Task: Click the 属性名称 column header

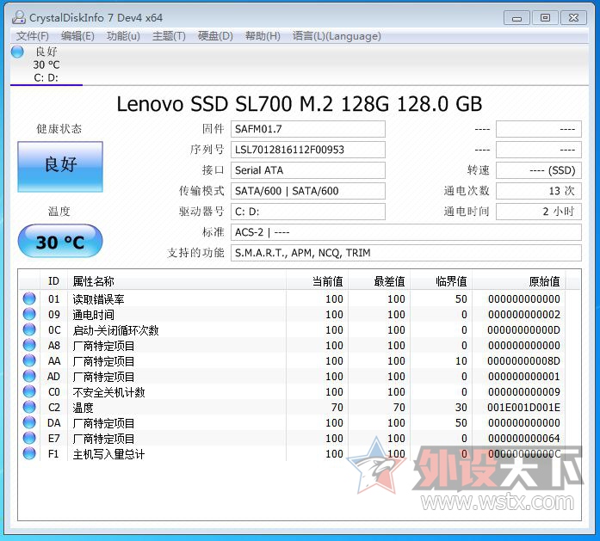Action: tap(176, 281)
